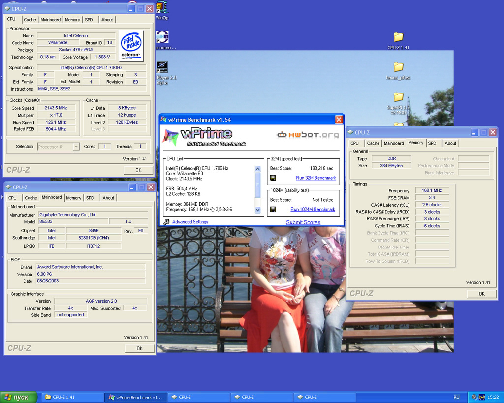This screenshot has height=403, width=504.
Task: Click the Run 32M Benchmark link
Action: (316, 178)
